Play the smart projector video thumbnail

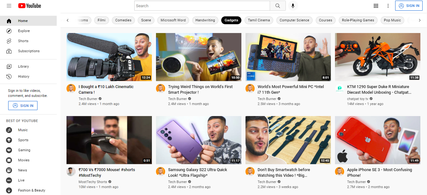[x=199, y=57]
